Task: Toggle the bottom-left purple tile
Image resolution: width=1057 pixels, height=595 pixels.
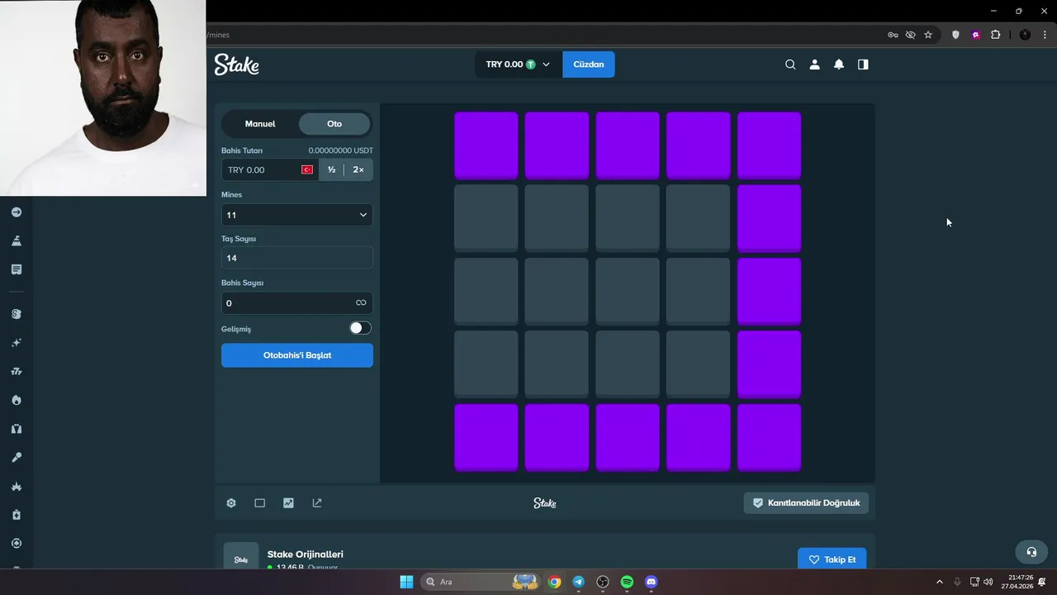Action: 486,437
